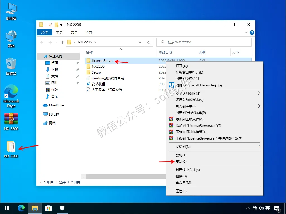
Task: Open Microsoft Store from taskbar
Action: pos(48,208)
